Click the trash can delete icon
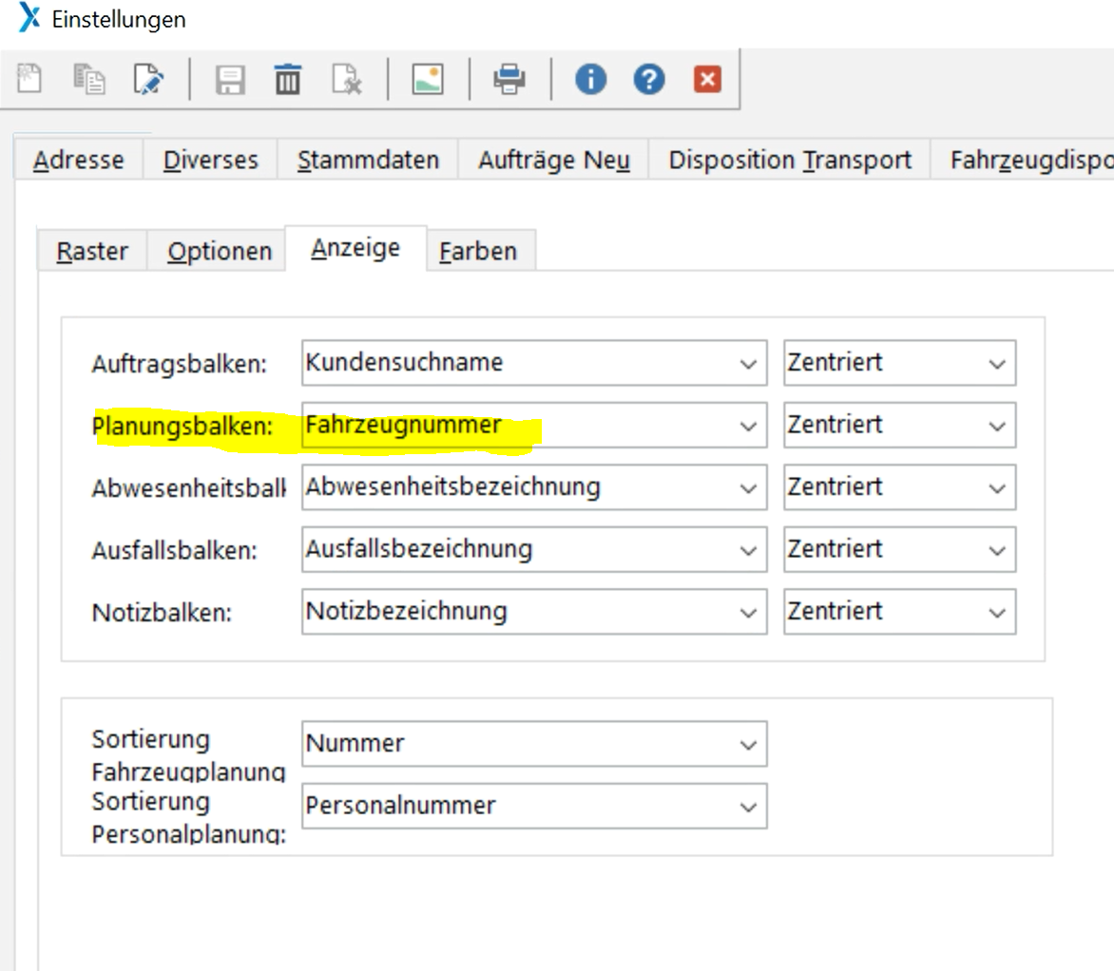This screenshot has height=971, width=1114. click(287, 81)
